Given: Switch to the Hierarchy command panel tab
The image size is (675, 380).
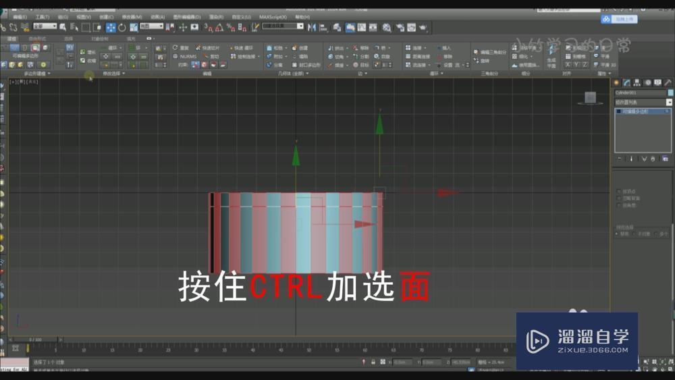Looking at the screenshot, I should click(637, 82).
